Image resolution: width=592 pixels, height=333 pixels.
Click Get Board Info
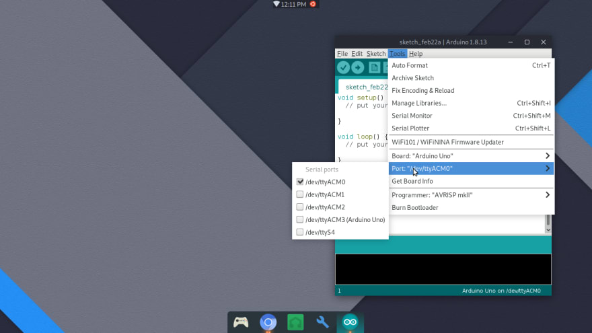[x=471, y=181]
